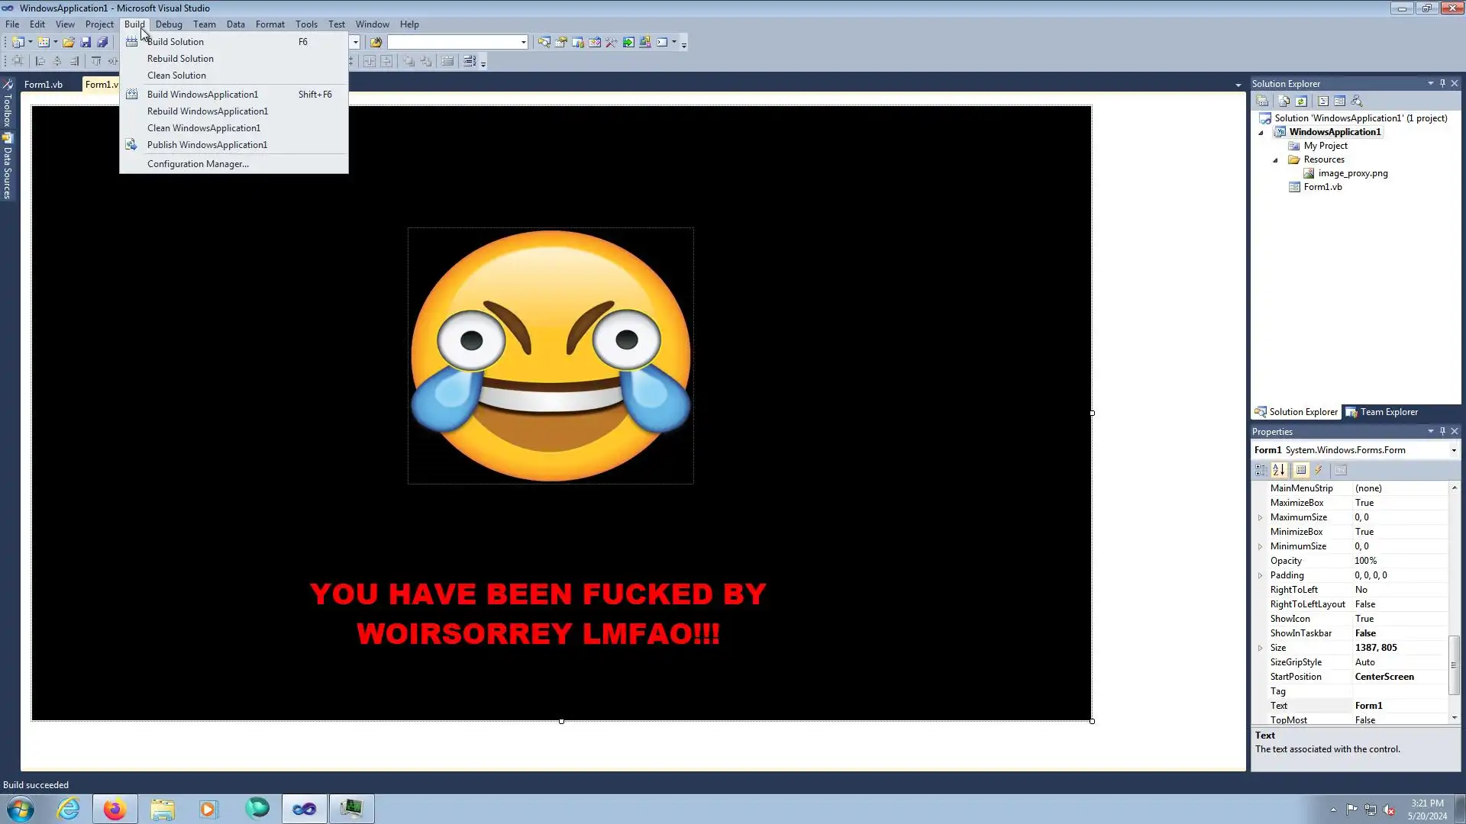Click Refresh icon in Solution Explorer toolbar

1301,101
